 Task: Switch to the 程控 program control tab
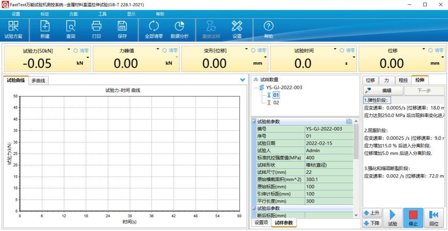coord(403,80)
